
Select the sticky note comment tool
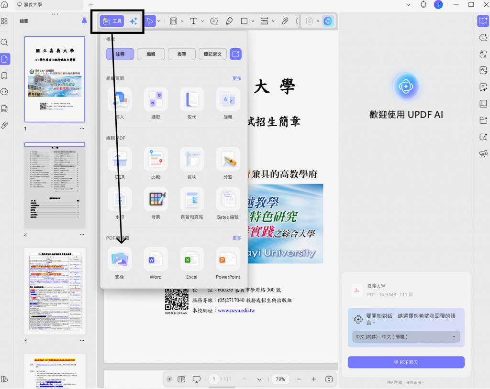[x=214, y=21]
